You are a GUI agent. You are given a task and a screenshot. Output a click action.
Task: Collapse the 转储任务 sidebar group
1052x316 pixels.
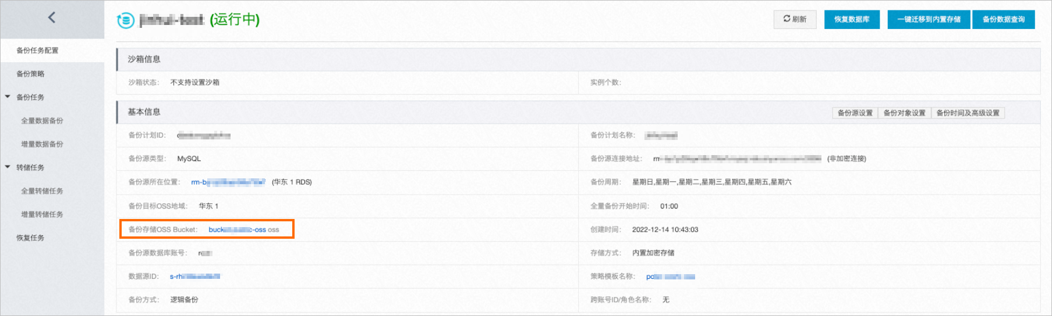(x=8, y=167)
